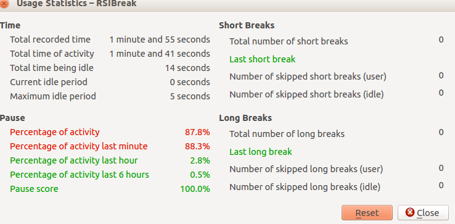This screenshot has height=224, width=455.
Task: Click the Maximum idle period value
Action: coord(190,96)
